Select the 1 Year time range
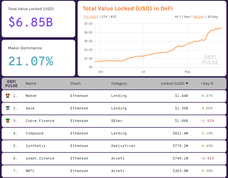The height and width of the screenshot is (178, 228). point(186,17)
